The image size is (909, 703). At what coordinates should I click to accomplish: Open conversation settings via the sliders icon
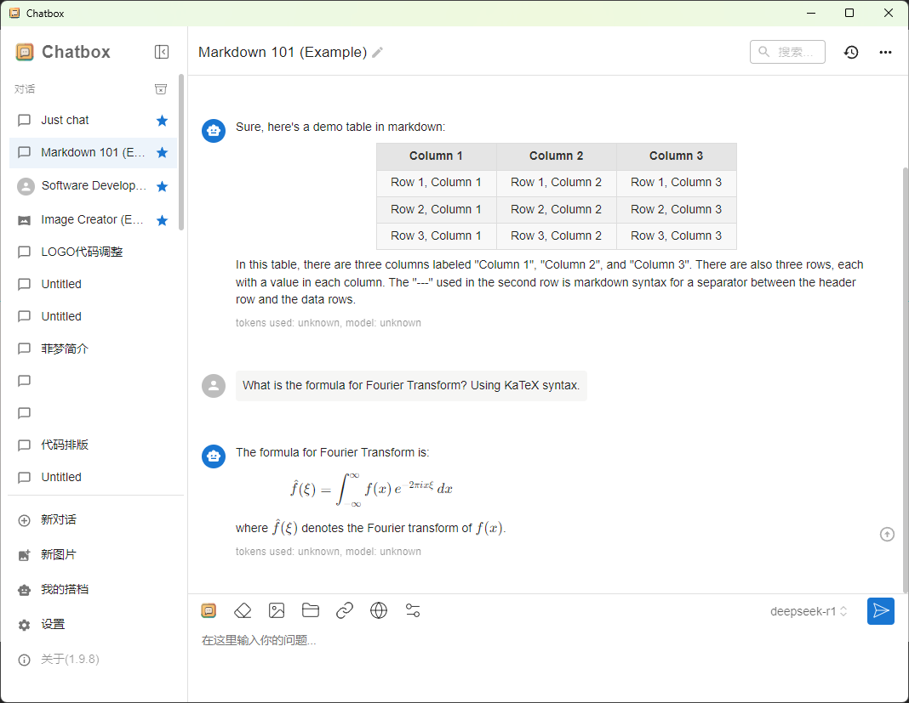pos(413,610)
